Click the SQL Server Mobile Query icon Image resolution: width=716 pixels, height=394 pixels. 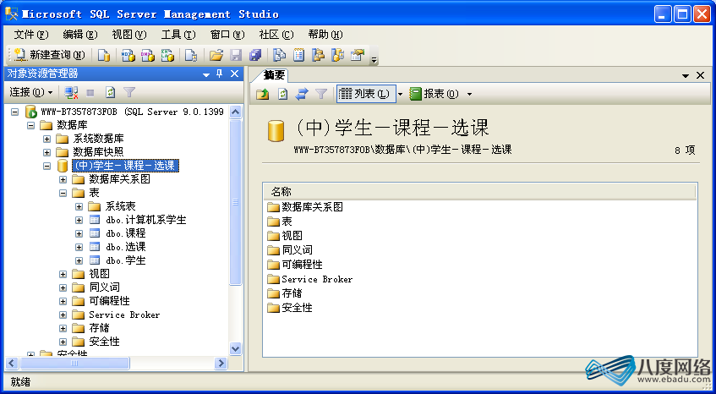[x=191, y=56]
